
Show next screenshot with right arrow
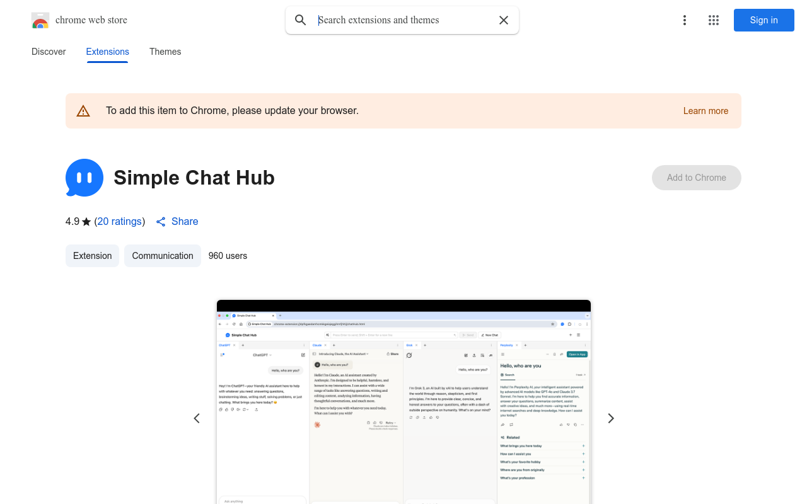click(x=610, y=418)
